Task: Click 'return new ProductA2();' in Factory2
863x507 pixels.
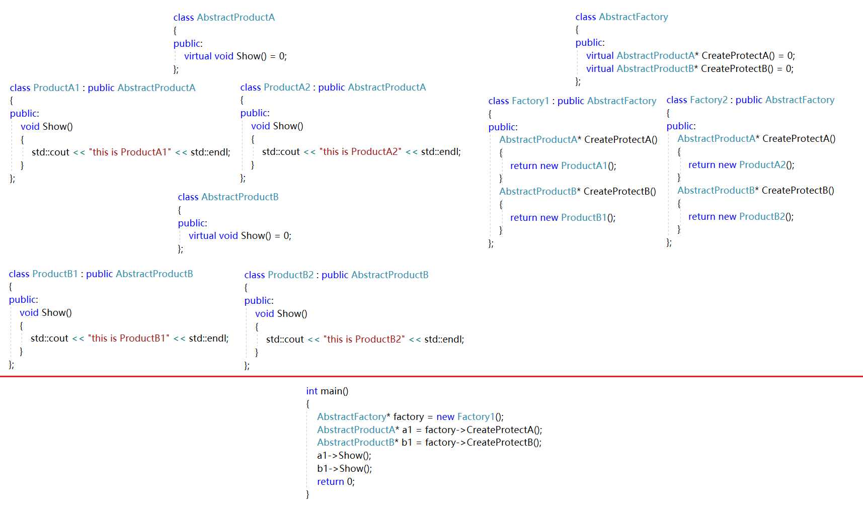Action: [x=741, y=165]
